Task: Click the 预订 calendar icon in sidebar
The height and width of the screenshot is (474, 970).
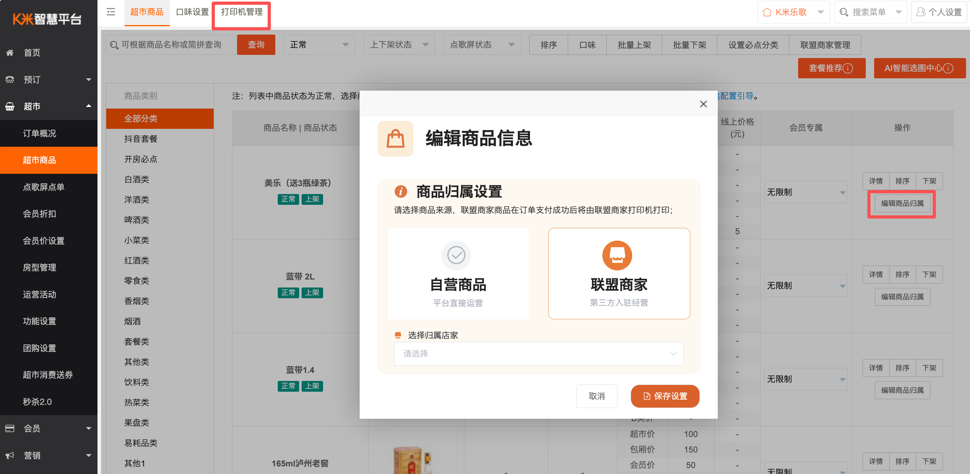Action: (10, 80)
